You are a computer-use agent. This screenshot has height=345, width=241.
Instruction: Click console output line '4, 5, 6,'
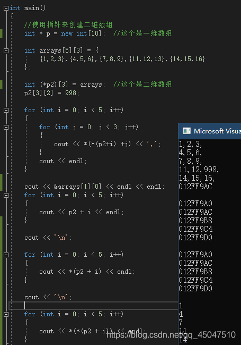tap(190, 153)
